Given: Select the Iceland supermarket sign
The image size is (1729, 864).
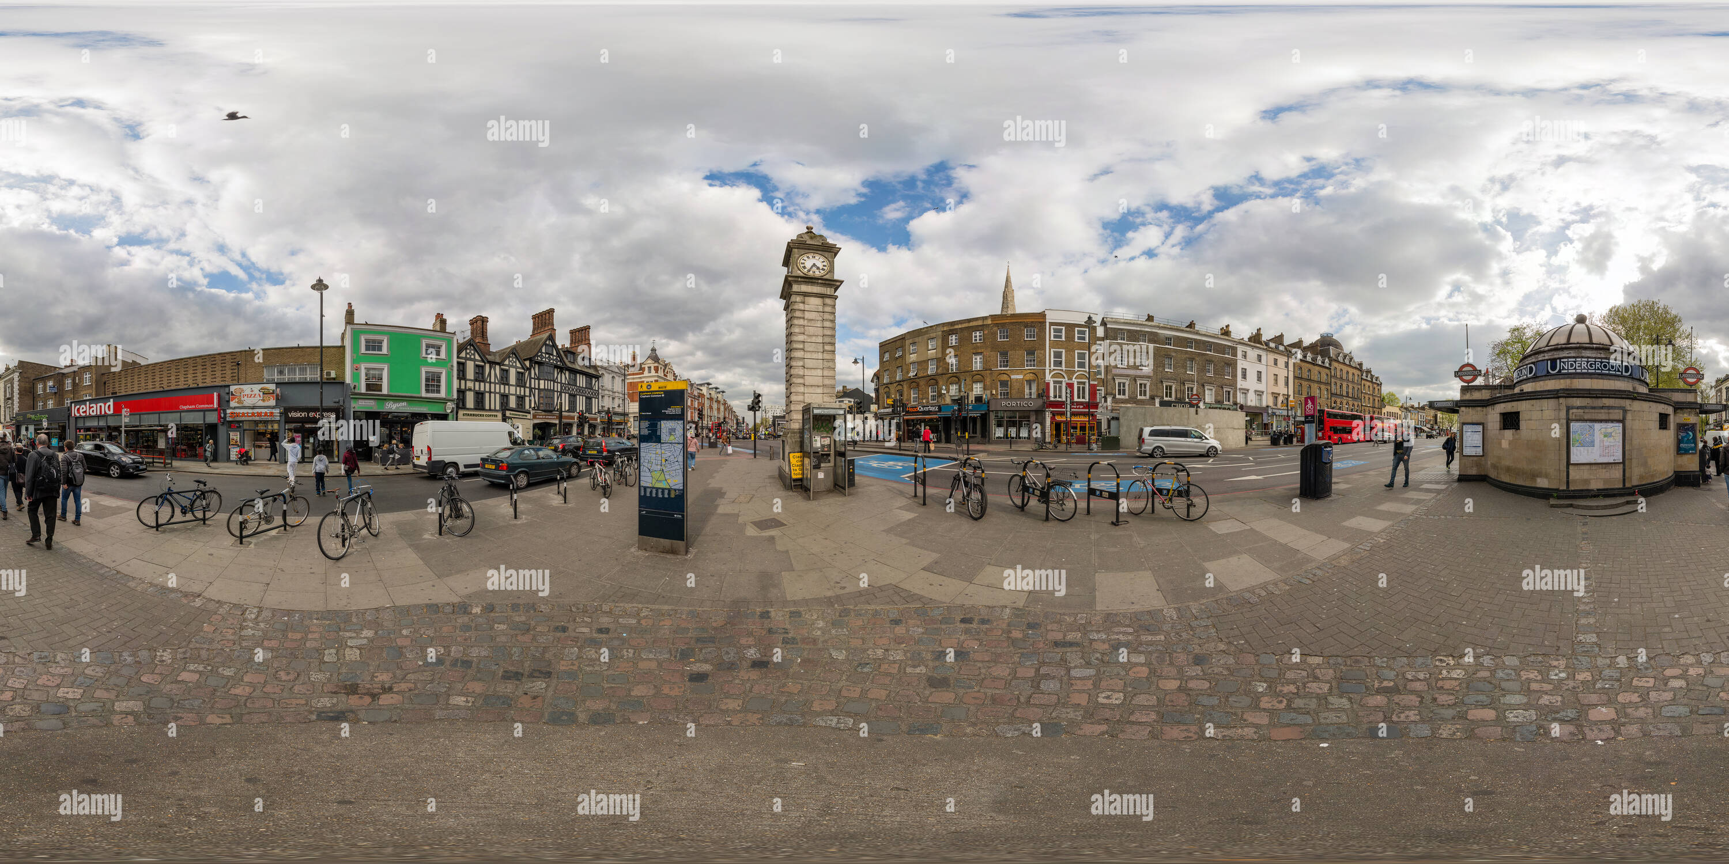Looking at the screenshot, I should pos(90,408).
